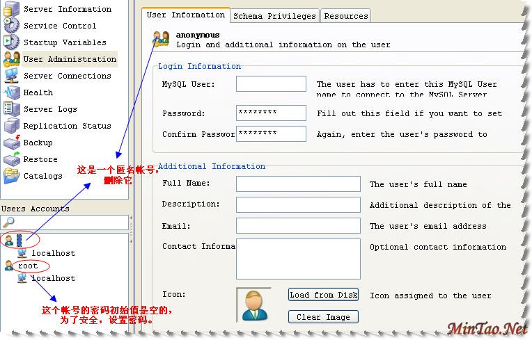Image resolution: width=532 pixels, height=340 pixels.
Task: Select Replication Status in sidebar
Action: click(67, 126)
